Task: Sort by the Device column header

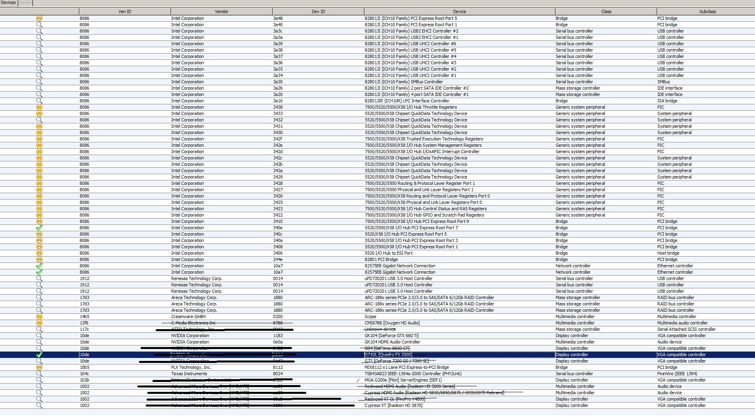Action: [460, 12]
